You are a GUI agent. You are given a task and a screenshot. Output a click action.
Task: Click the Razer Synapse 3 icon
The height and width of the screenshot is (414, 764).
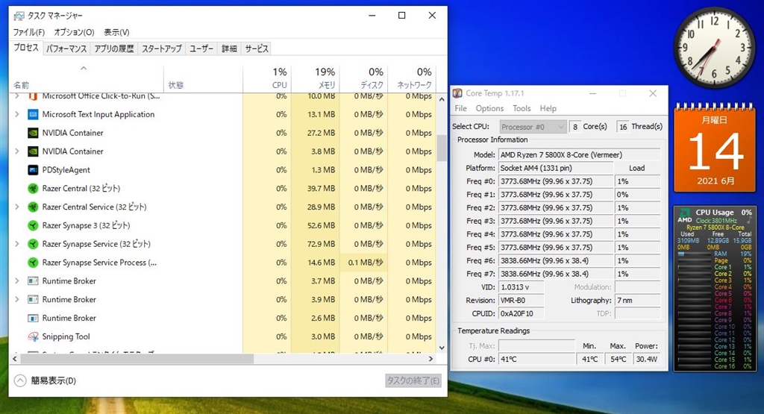click(33, 225)
